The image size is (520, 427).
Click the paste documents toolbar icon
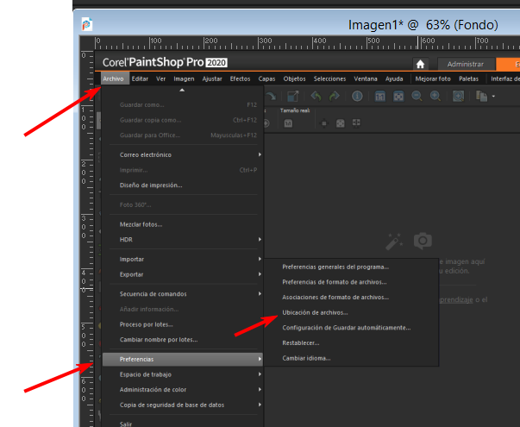click(481, 97)
